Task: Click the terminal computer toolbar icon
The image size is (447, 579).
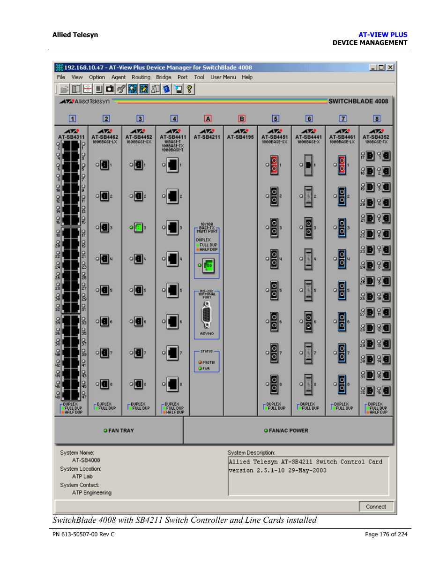Action: tap(178, 89)
